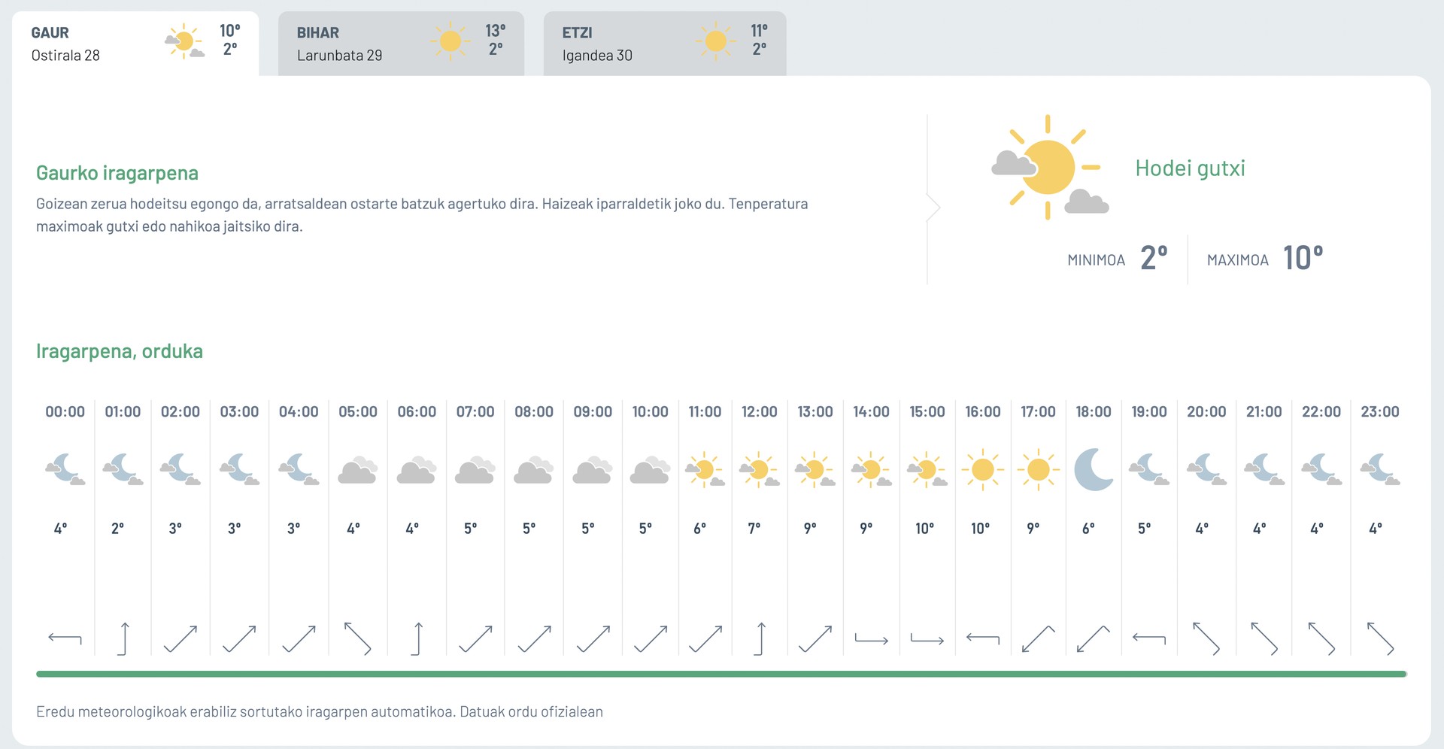Select the GAUR Ostirala 28 tab
The height and width of the screenshot is (749, 1444).
click(135, 44)
